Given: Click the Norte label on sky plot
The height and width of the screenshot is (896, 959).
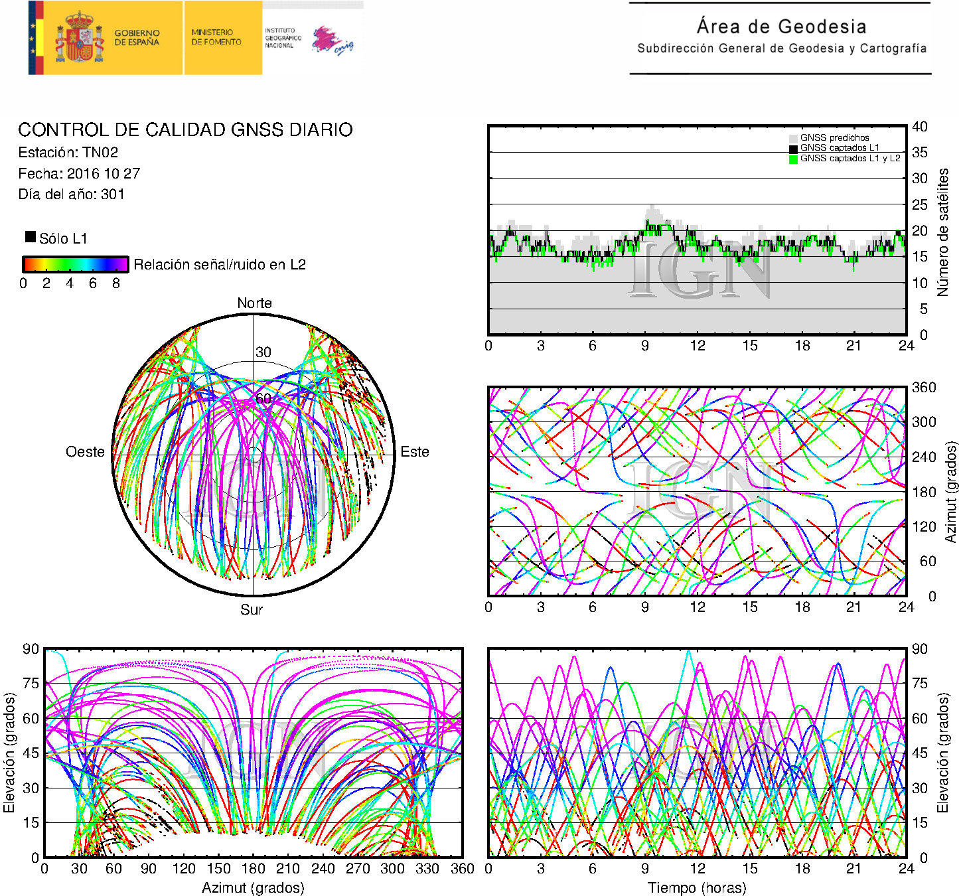Looking at the screenshot, I should [x=254, y=303].
